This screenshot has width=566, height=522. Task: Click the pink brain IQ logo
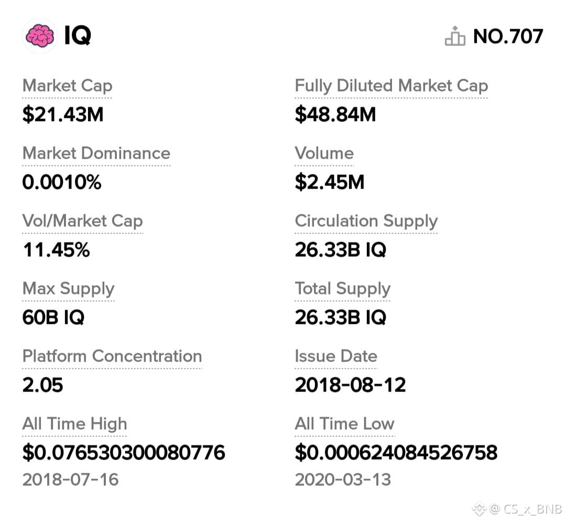tap(40, 36)
